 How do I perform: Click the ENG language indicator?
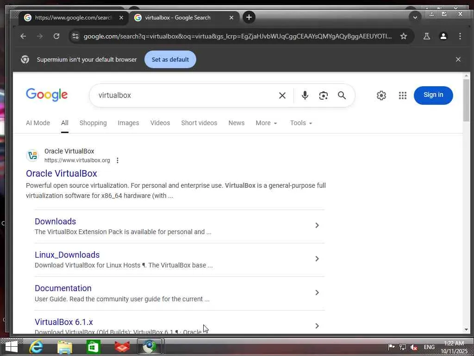click(429, 347)
